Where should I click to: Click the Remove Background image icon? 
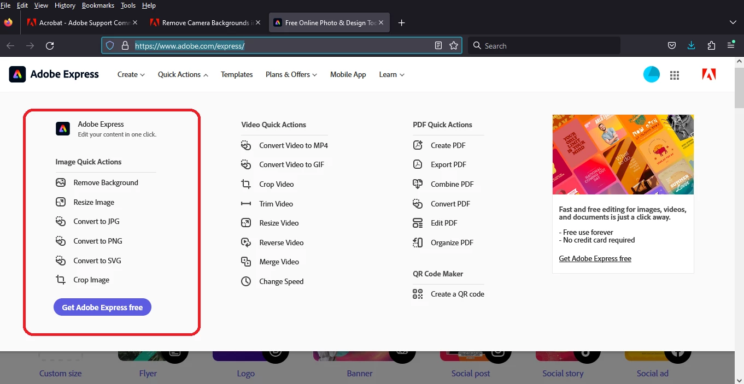61,182
